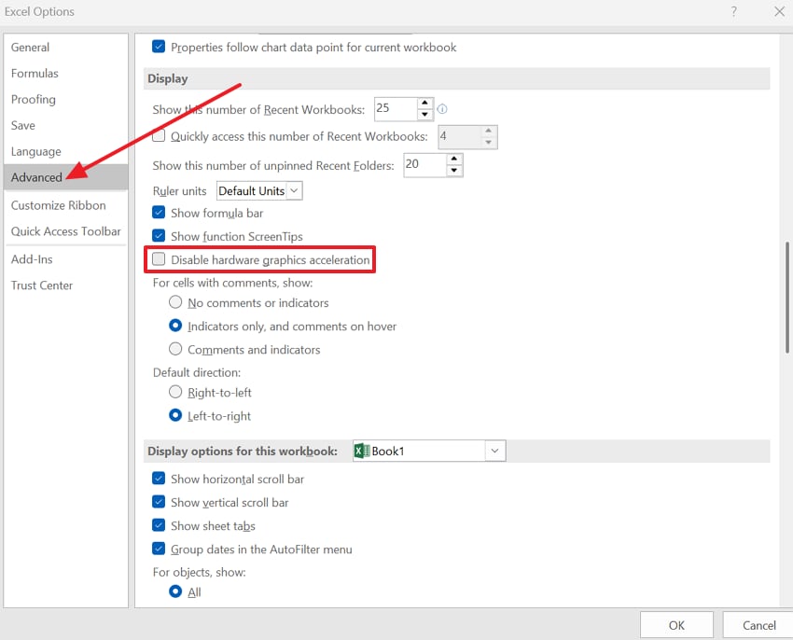Close the Excel Options dialog
The image size is (793, 640).
pos(779,11)
